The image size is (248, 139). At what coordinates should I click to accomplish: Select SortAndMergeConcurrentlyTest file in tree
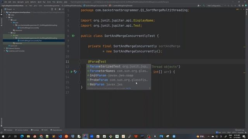pos(29,41)
